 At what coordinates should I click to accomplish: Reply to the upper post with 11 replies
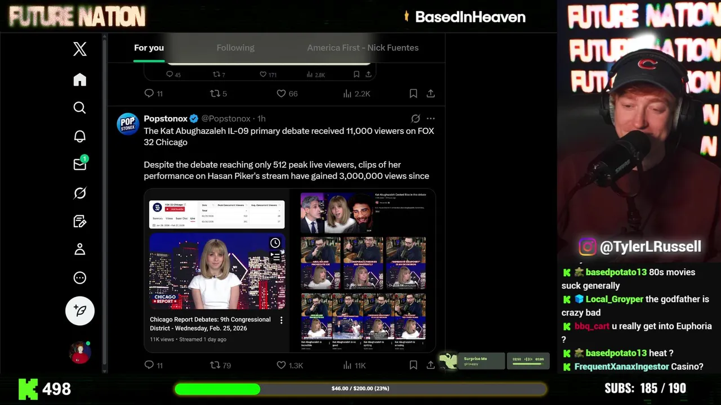pyautogui.click(x=153, y=93)
